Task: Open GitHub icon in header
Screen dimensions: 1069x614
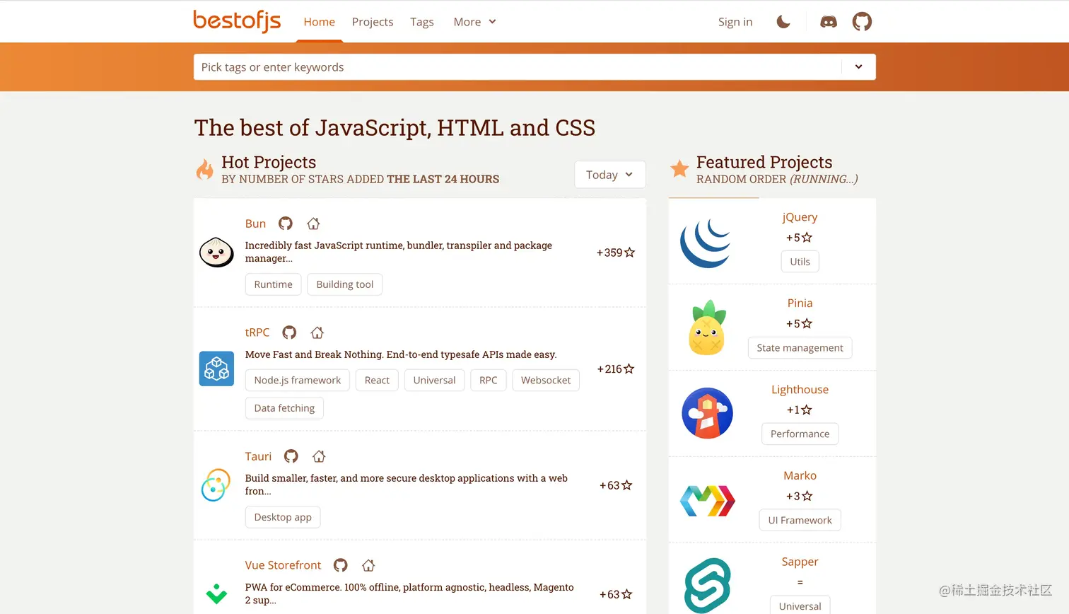Action: coord(862,22)
